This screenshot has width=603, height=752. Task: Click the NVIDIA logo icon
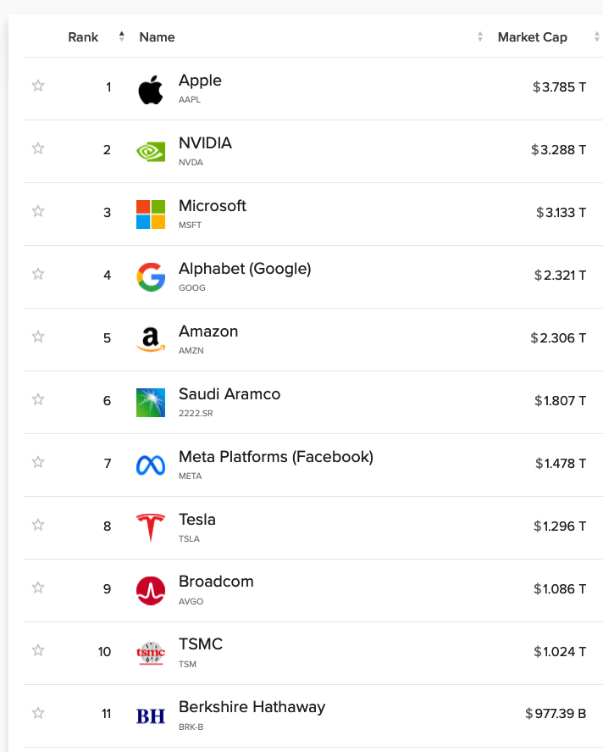[151, 152]
